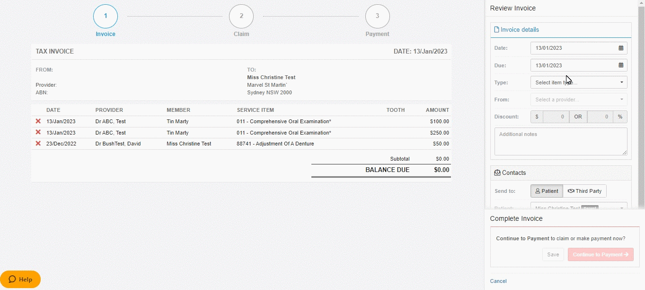645x290 pixels.
Task: Go to step 2 Claim circle
Action: tap(241, 16)
